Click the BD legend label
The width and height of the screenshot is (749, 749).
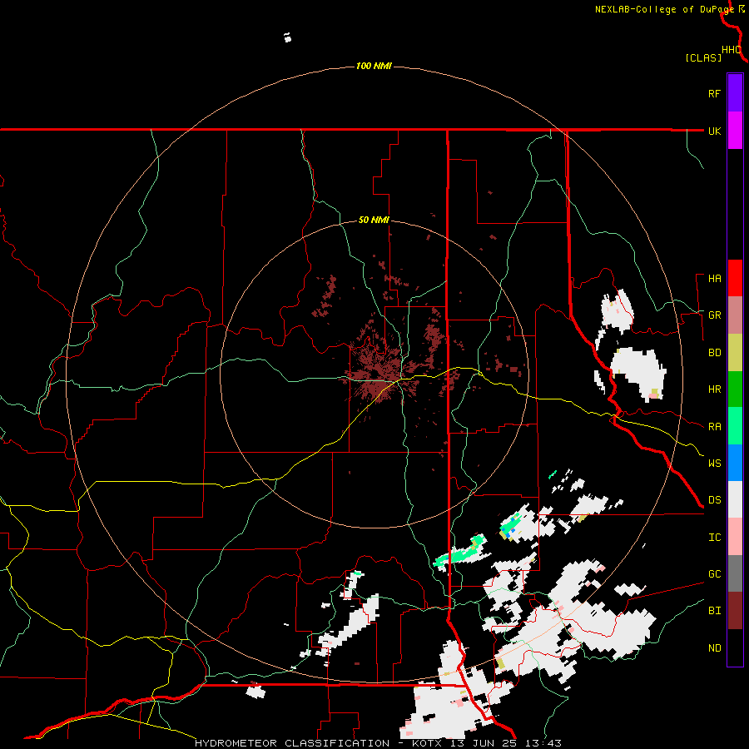714,353
